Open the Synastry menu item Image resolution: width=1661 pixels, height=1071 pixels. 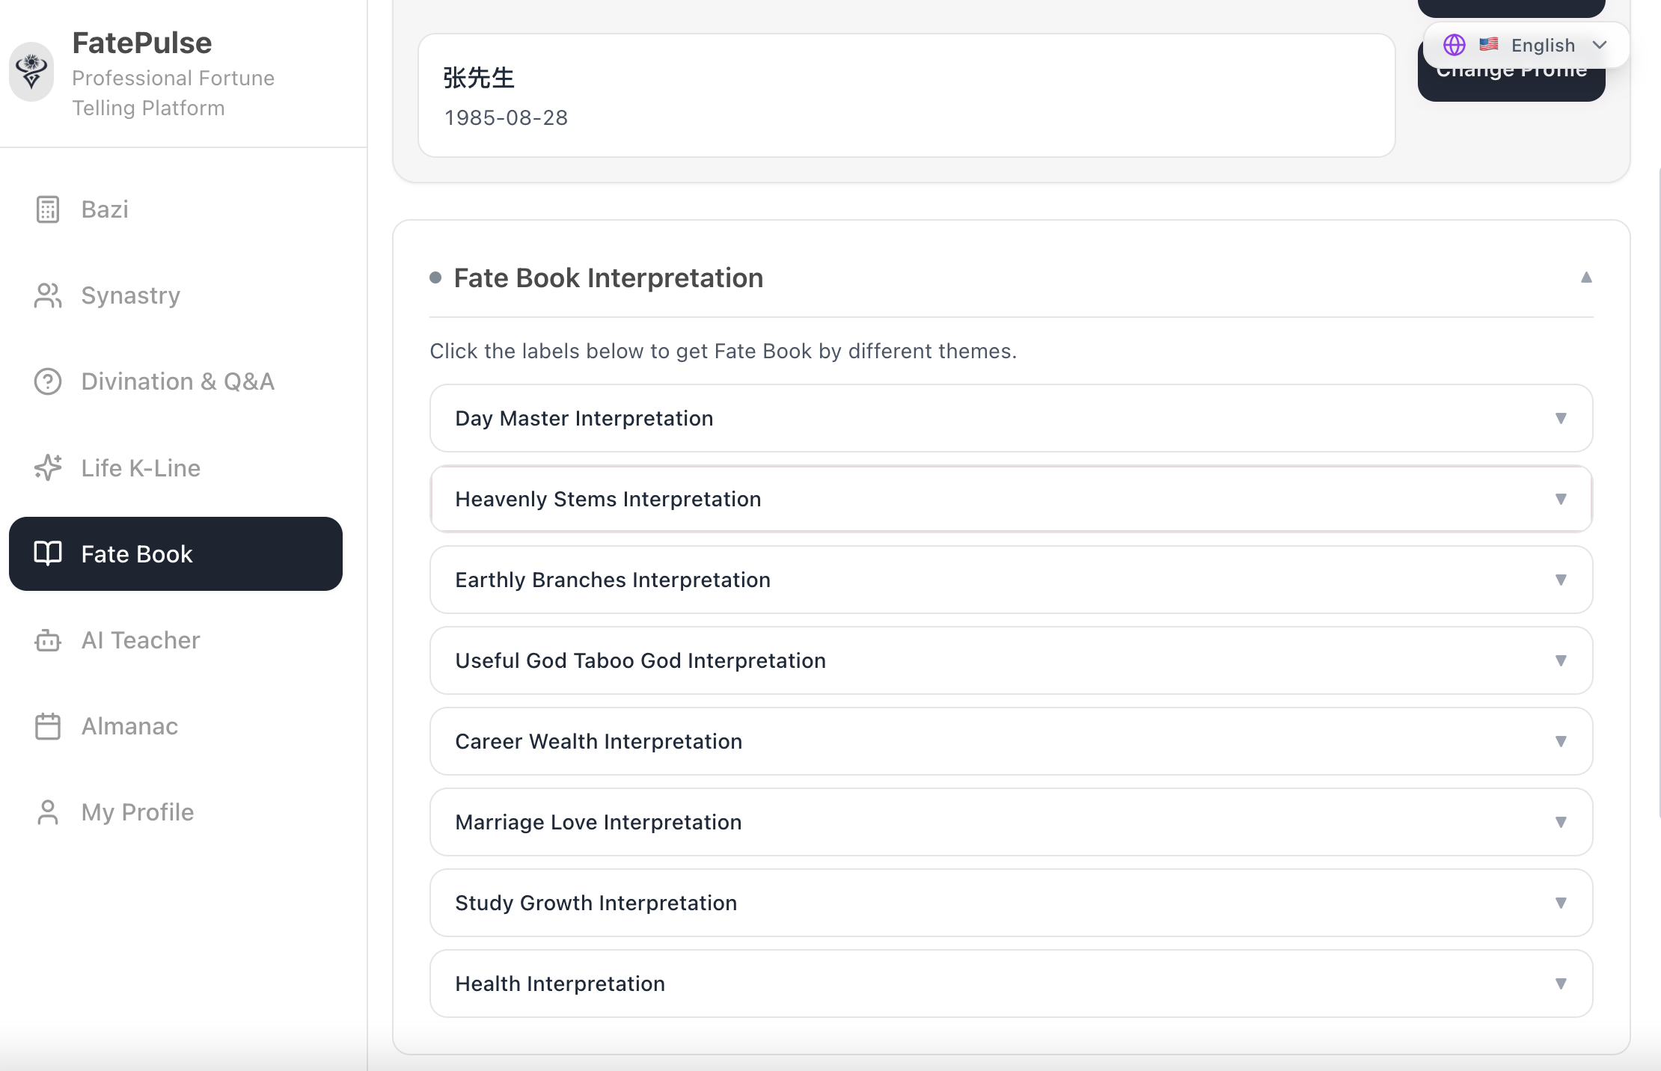click(x=131, y=295)
